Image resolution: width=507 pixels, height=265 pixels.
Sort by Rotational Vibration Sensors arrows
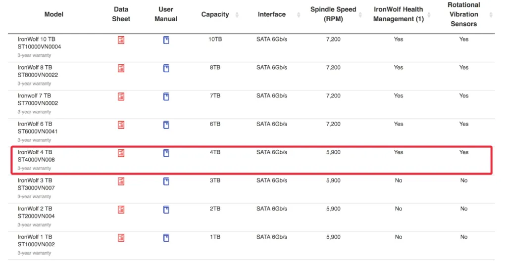(491, 14)
